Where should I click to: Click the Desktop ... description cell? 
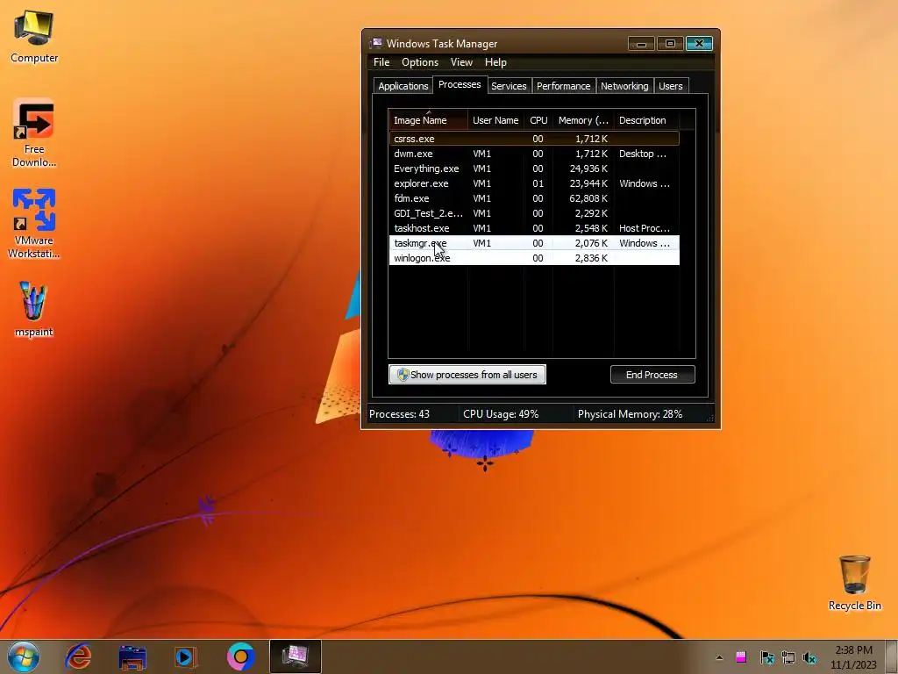643,154
